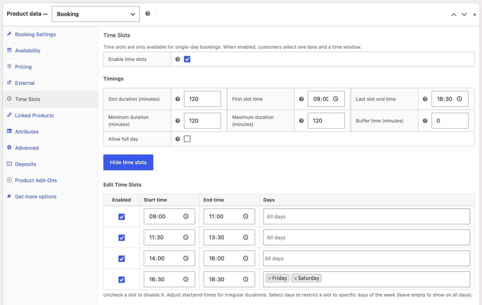
Task: Click the Slot duration input field
Action: click(x=202, y=99)
